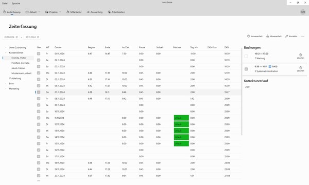Screen dimensions: 309x185
Task: Expand the Projekte dropdown arrow
Action: 60,12
